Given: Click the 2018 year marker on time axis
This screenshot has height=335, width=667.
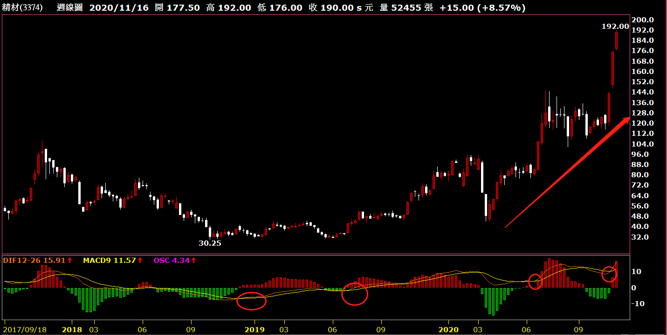Looking at the screenshot, I should click(x=71, y=329).
